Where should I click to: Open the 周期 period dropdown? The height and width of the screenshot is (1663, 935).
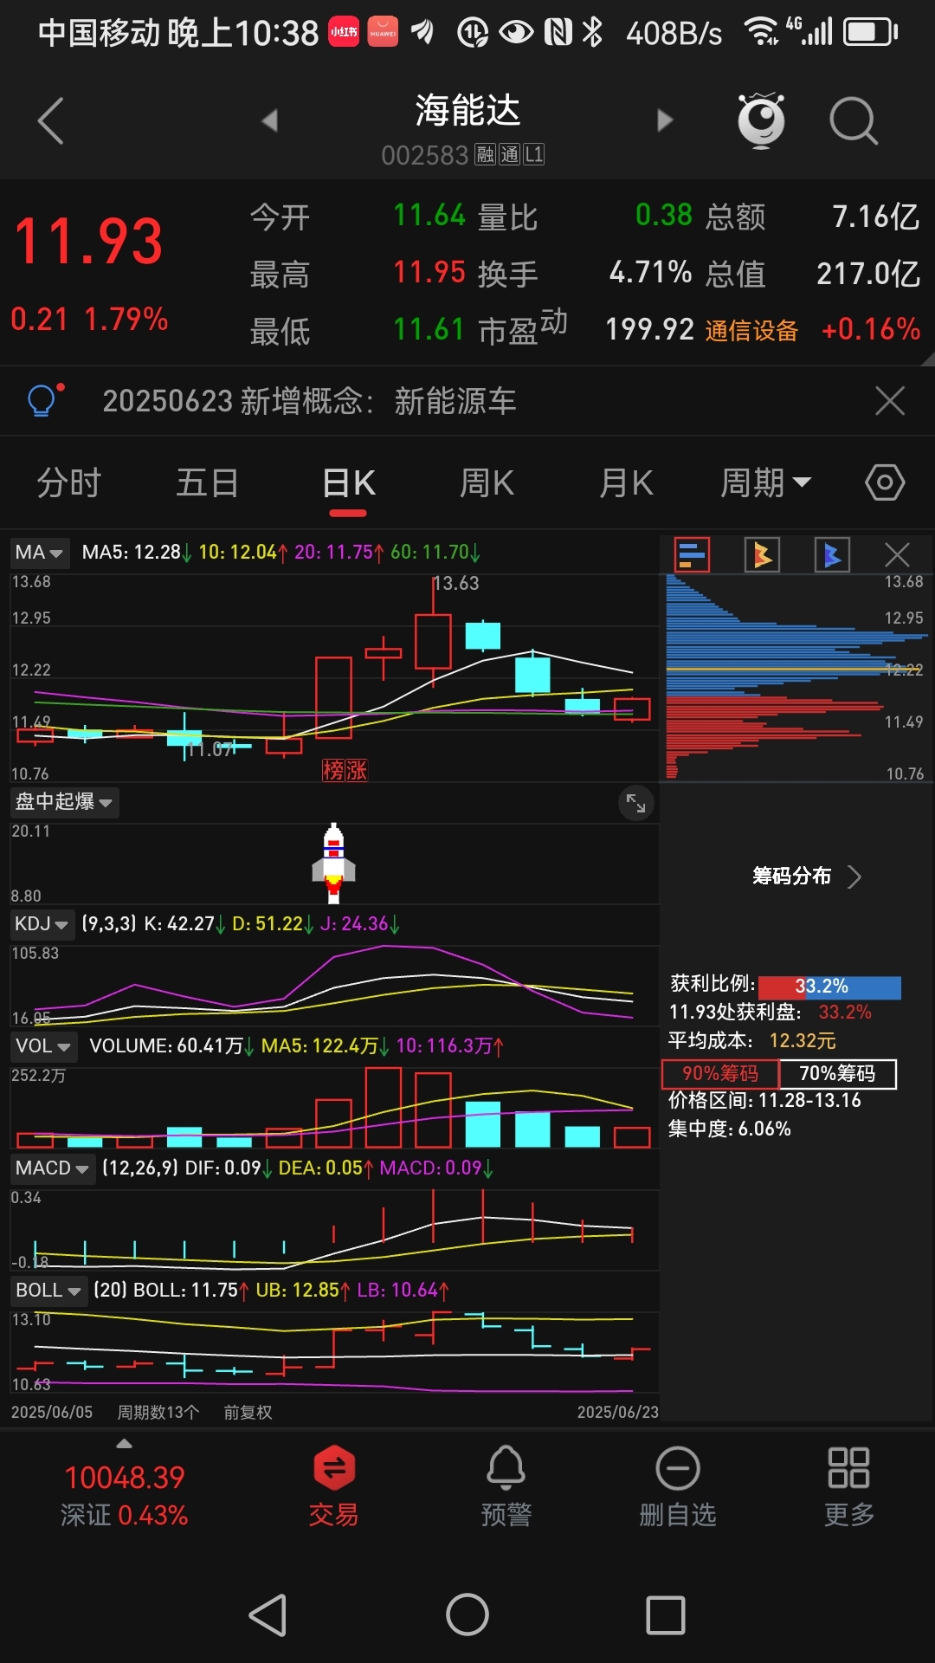(765, 482)
